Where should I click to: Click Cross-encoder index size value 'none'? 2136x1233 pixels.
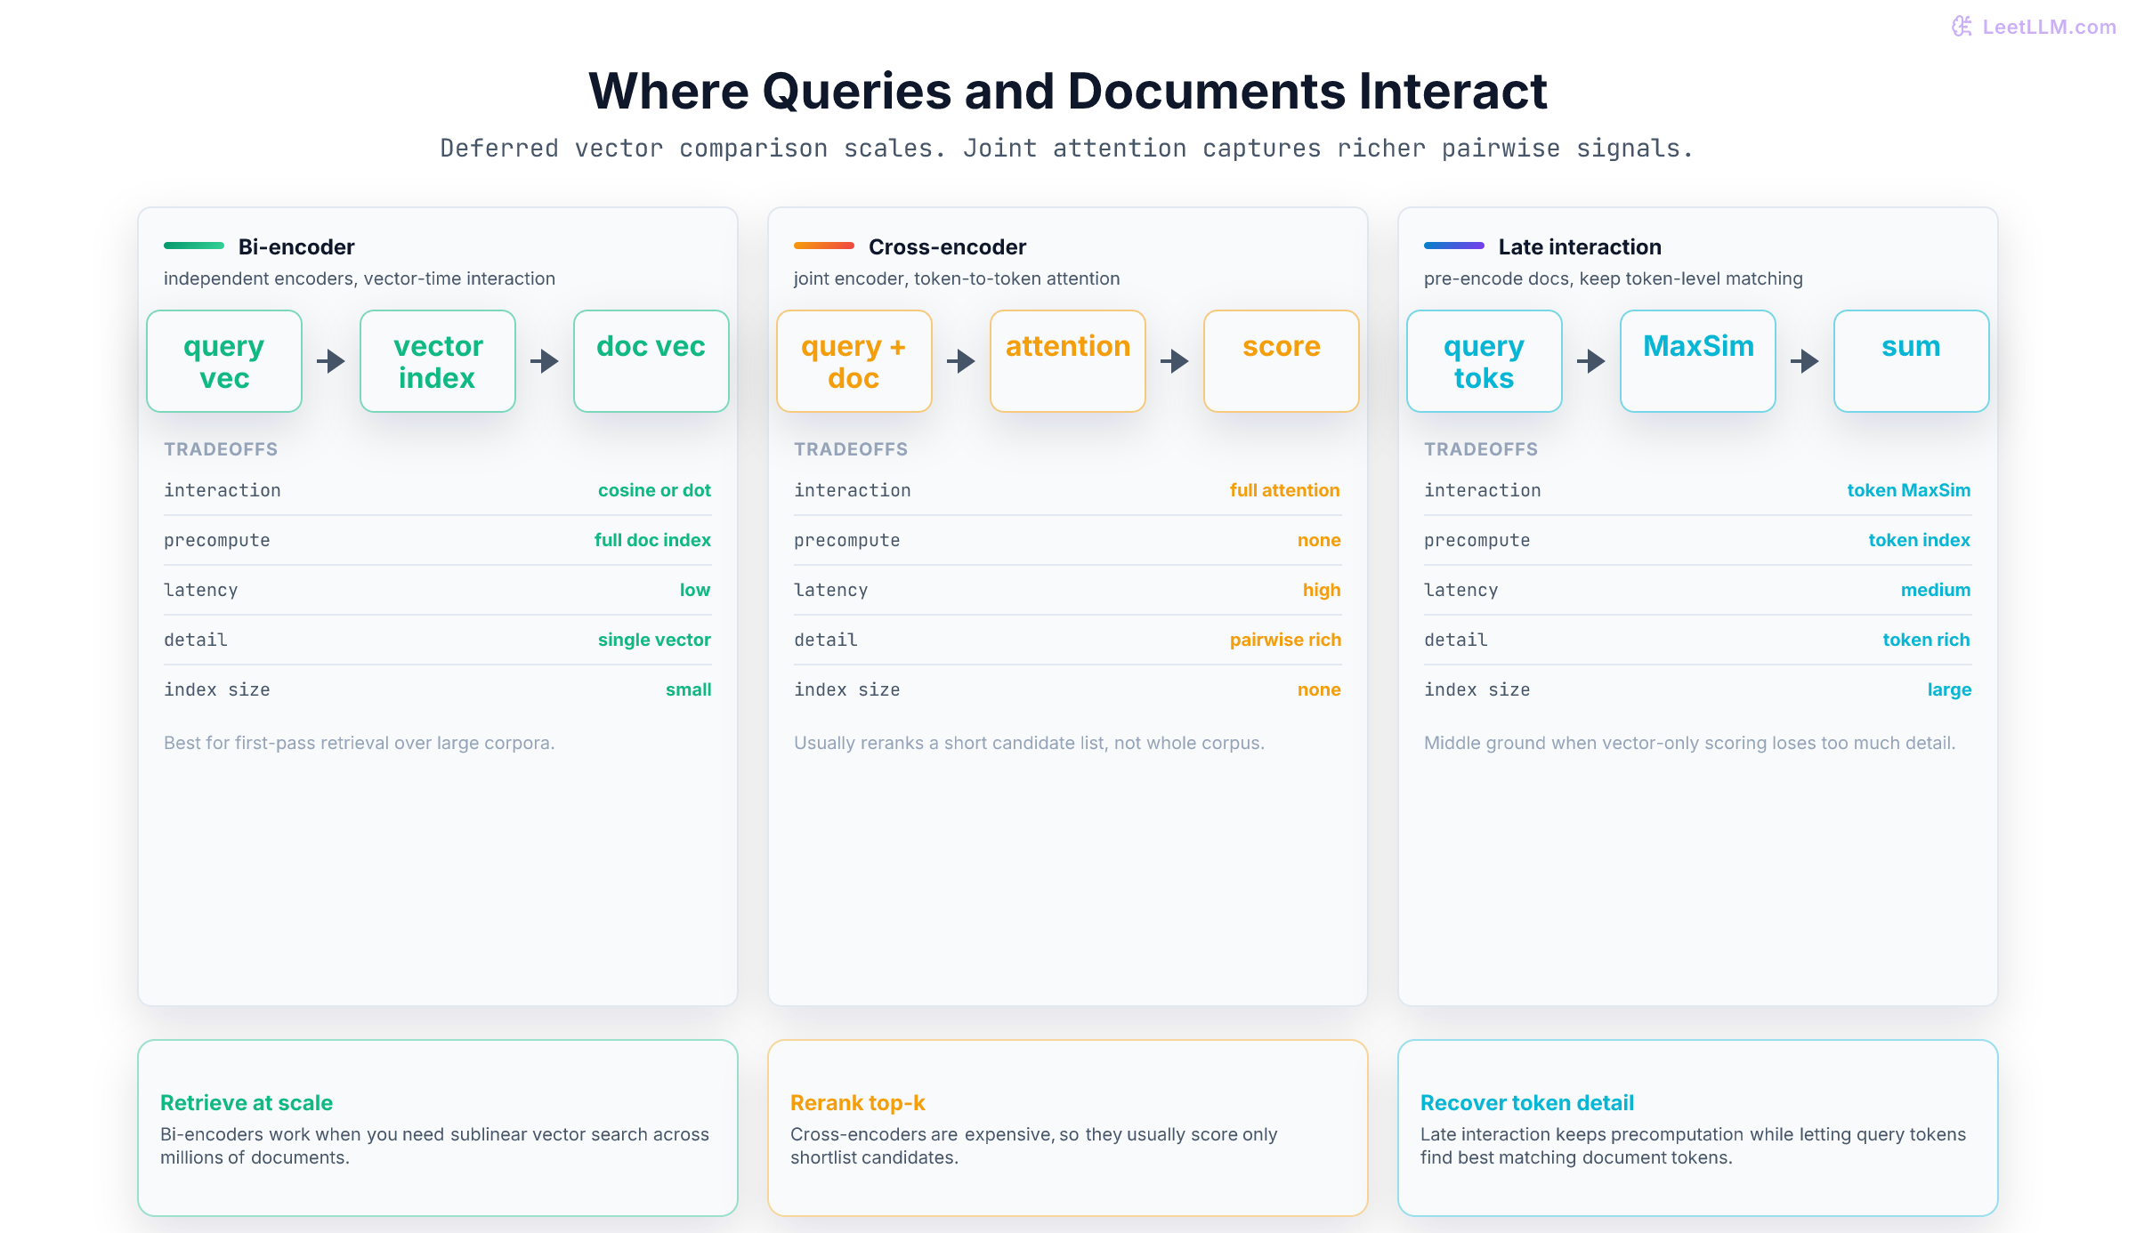tap(1319, 689)
